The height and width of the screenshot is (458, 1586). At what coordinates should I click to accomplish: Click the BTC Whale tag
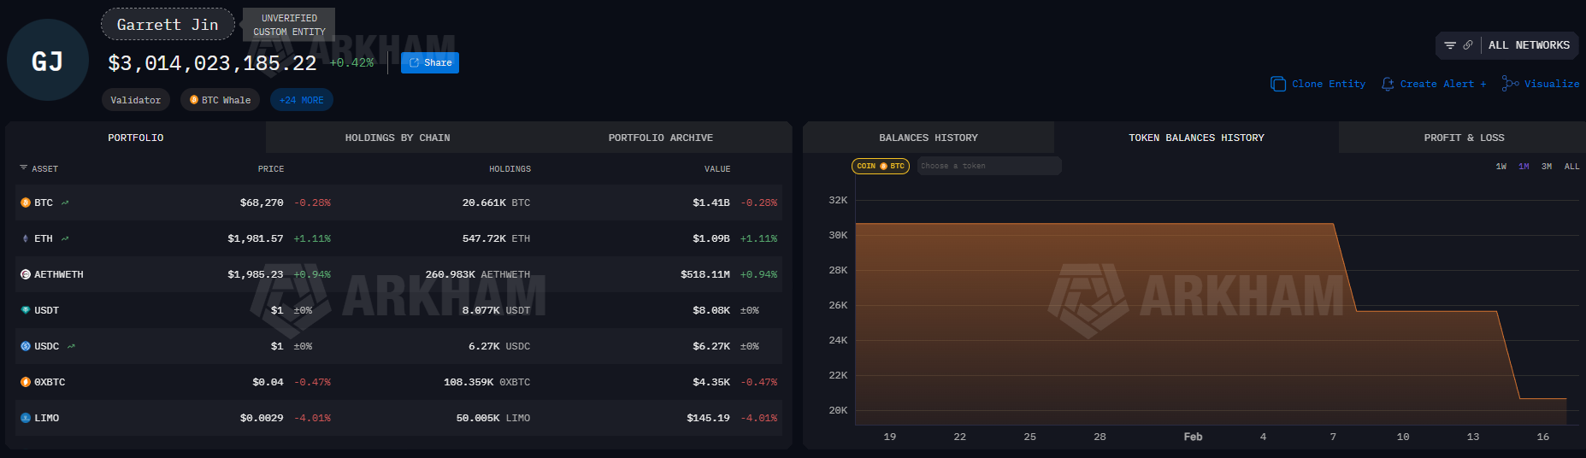coord(220,100)
